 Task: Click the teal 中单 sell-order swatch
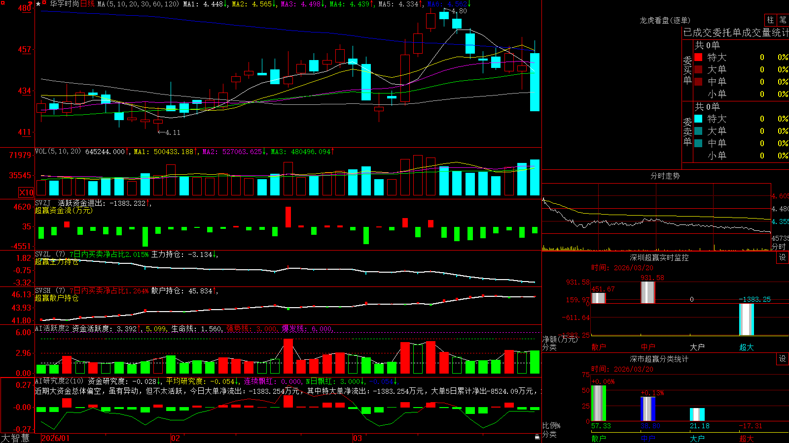[x=698, y=143]
